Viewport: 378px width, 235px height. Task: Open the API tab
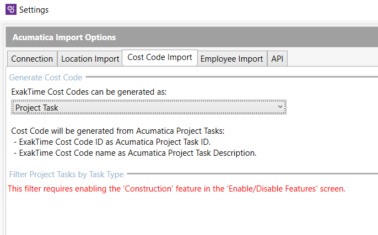(277, 59)
